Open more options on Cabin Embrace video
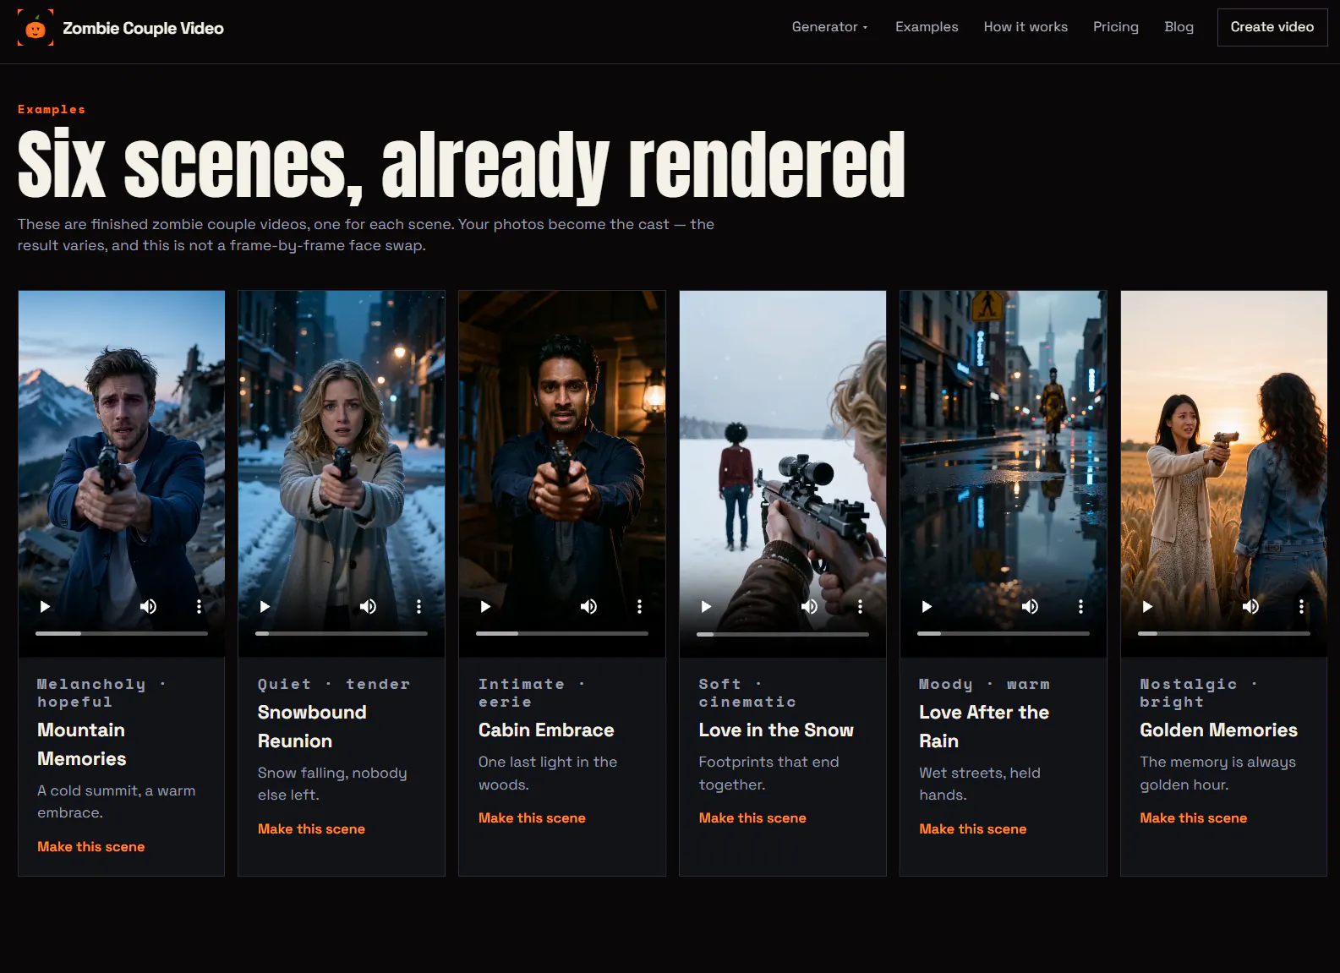Viewport: 1340px width, 973px height. (x=639, y=606)
